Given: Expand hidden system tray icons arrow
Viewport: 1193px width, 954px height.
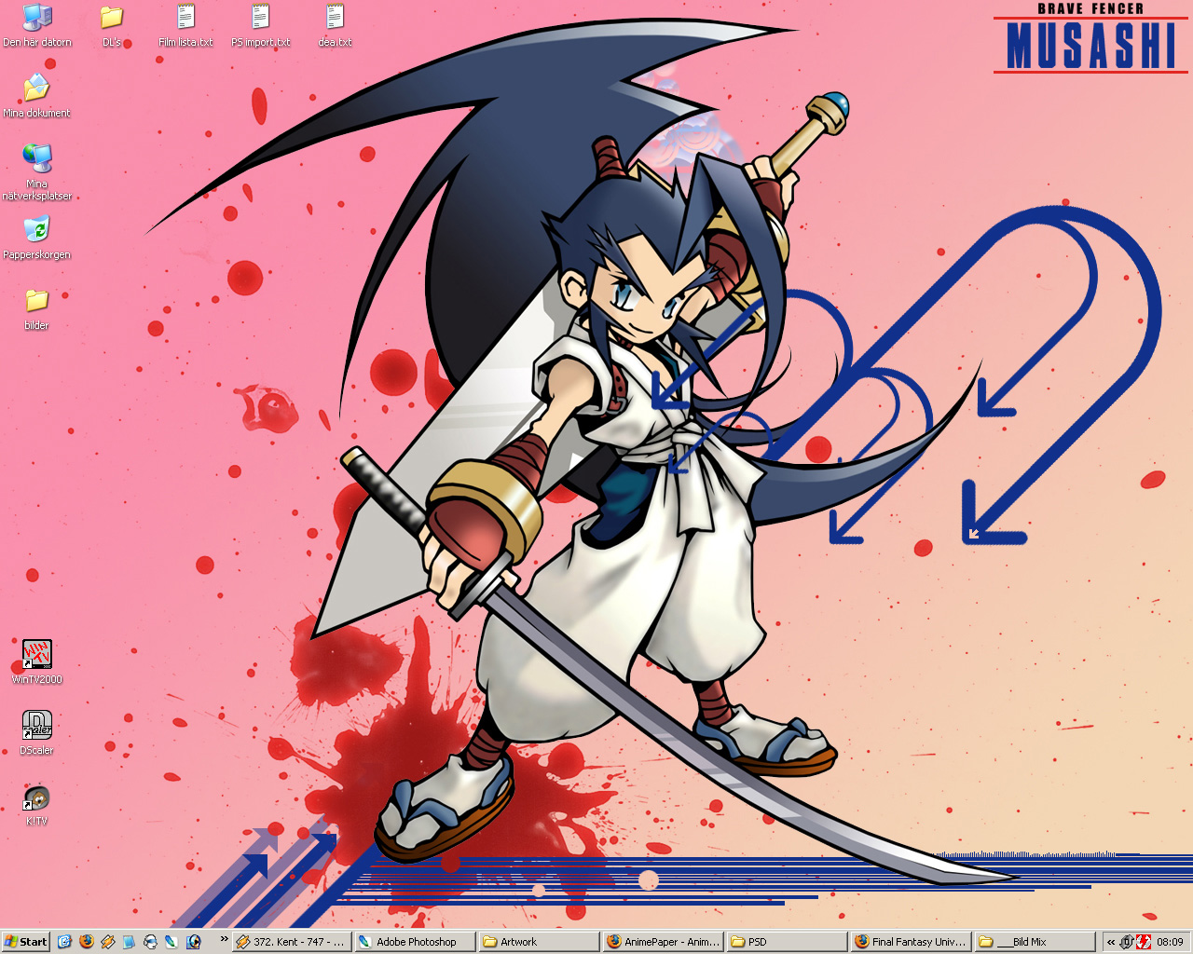Looking at the screenshot, I should click(x=1111, y=942).
